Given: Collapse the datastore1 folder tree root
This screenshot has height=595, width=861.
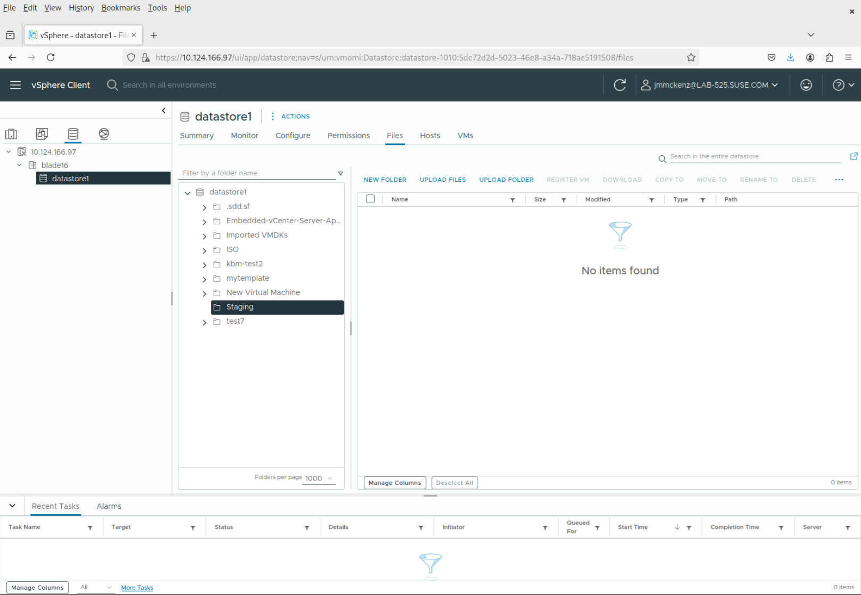Looking at the screenshot, I should point(187,192).
